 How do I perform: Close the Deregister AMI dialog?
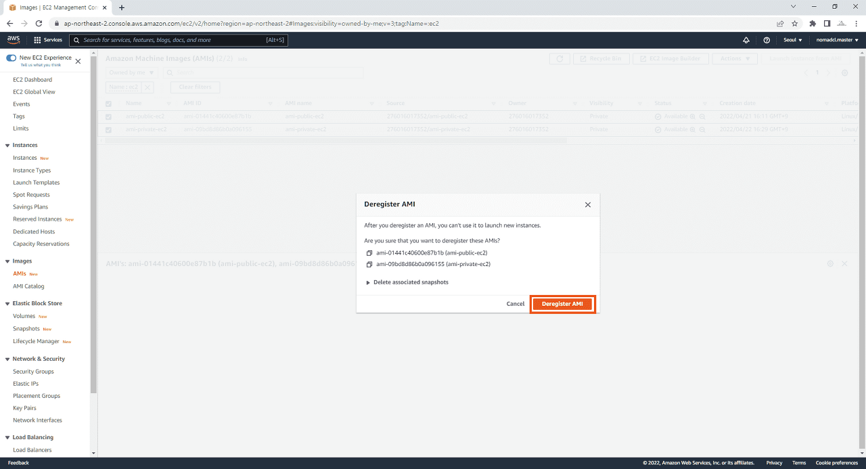click(587, 204)
